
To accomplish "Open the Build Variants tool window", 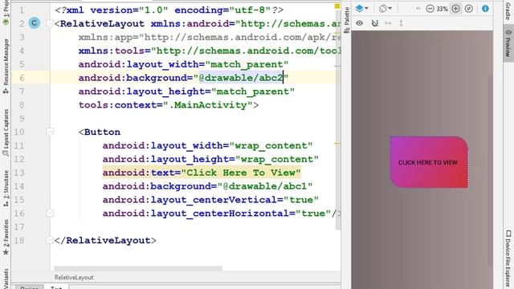I will [x=6, y=279].
